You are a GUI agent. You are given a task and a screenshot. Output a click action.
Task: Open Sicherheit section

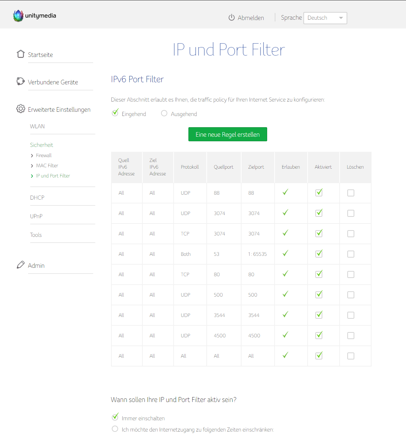tap(41, 145)
